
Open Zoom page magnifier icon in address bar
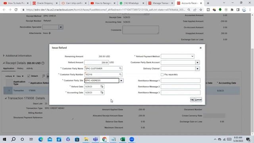click(189, 10)
